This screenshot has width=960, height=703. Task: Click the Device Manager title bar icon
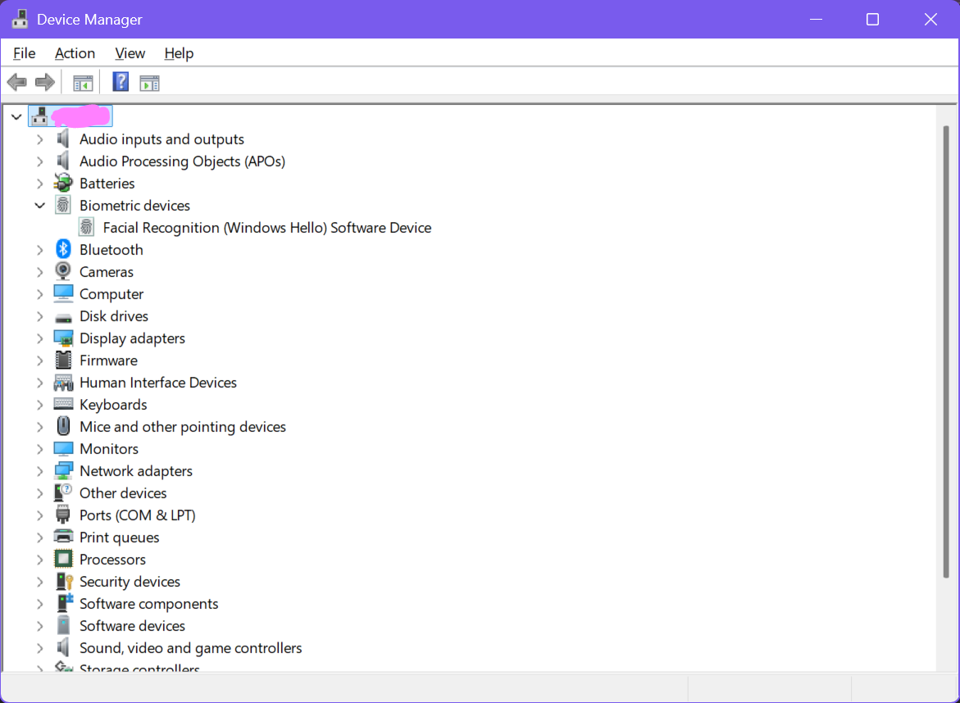pyautogui.click(x=20, y=19)
